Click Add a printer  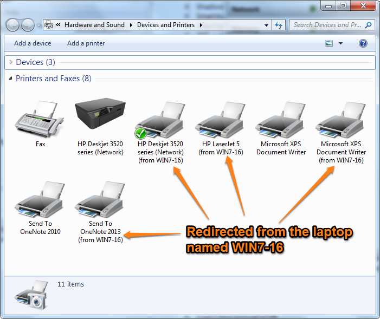tap(86, 43)
